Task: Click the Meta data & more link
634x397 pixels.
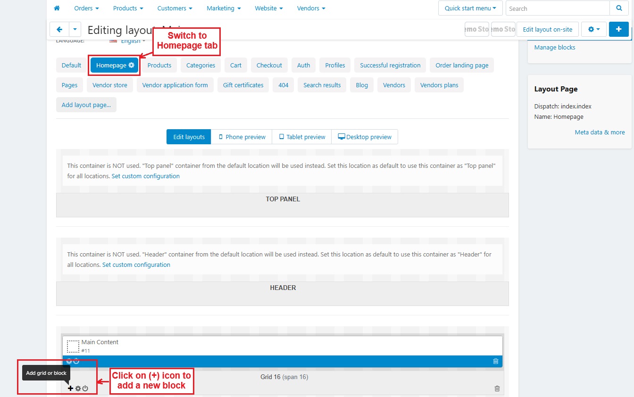Action: coord(599,132)
